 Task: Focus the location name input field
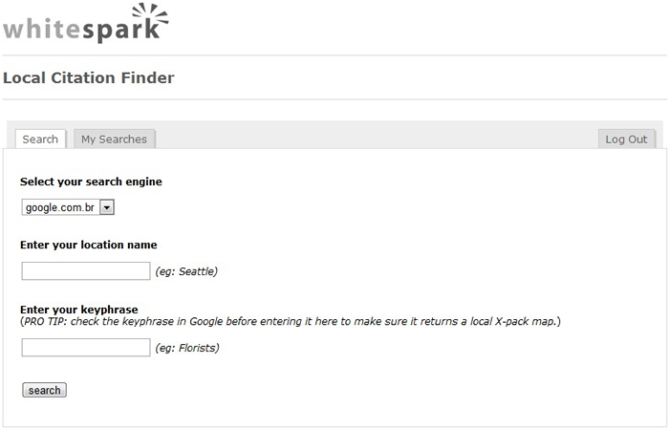click(86, 270)
